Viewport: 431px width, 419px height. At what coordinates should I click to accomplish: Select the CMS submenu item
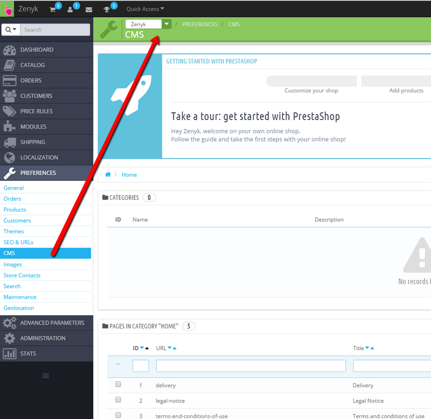point(46,253)
